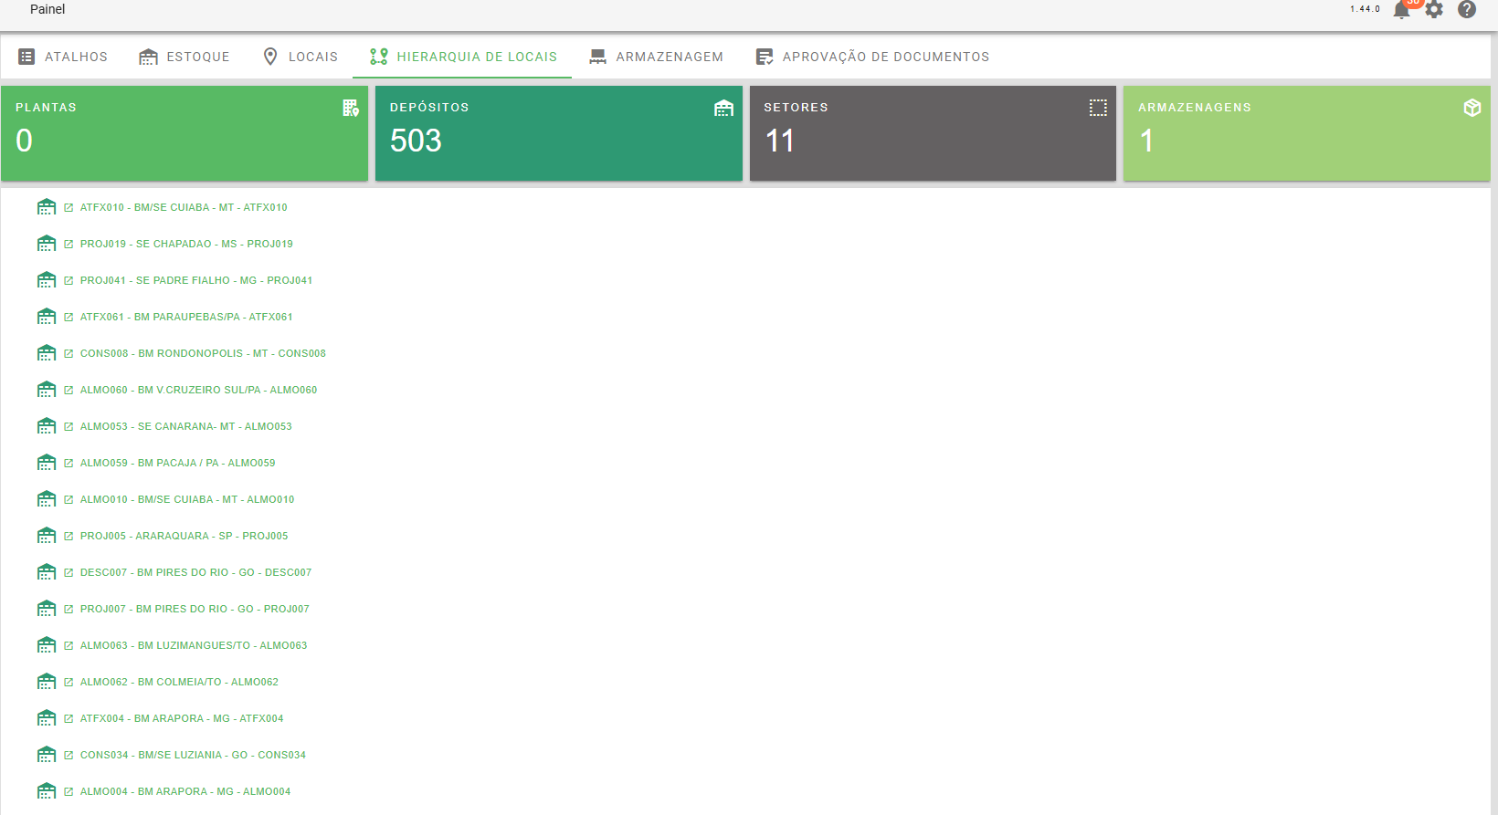Open external link for PROJ019 Chapadao
Screen dimensions: 1498x815
pyautogui.click(x=69, y=244)
